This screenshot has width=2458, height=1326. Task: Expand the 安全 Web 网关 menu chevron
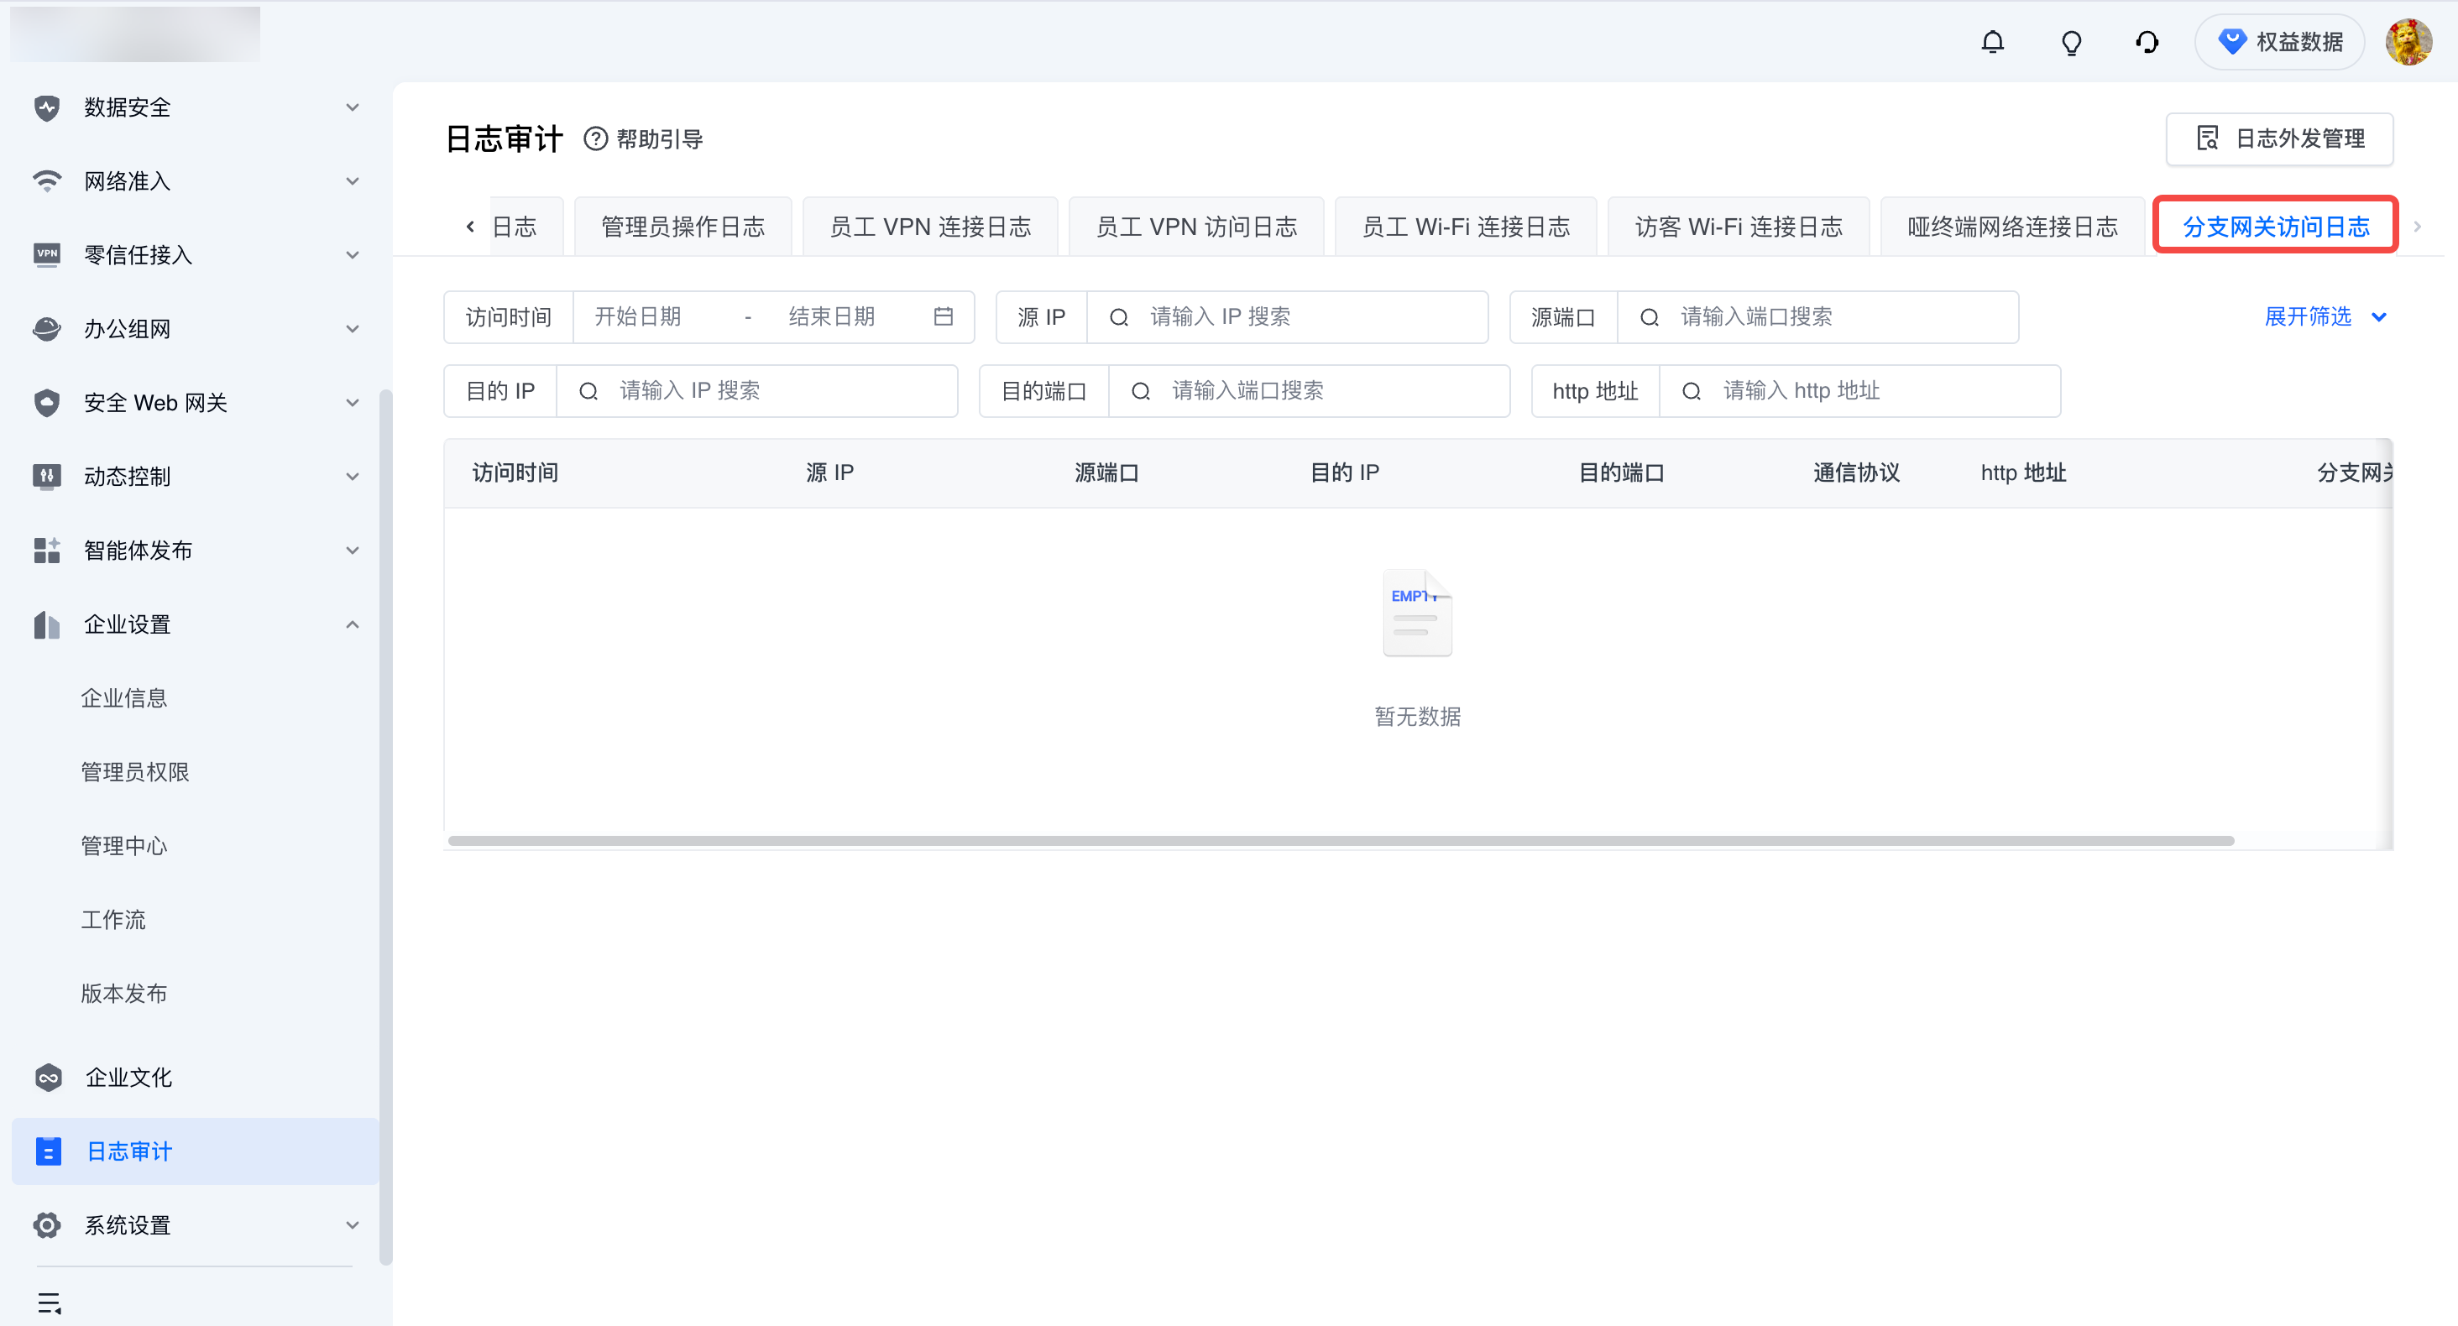click(x=352, y=403)
